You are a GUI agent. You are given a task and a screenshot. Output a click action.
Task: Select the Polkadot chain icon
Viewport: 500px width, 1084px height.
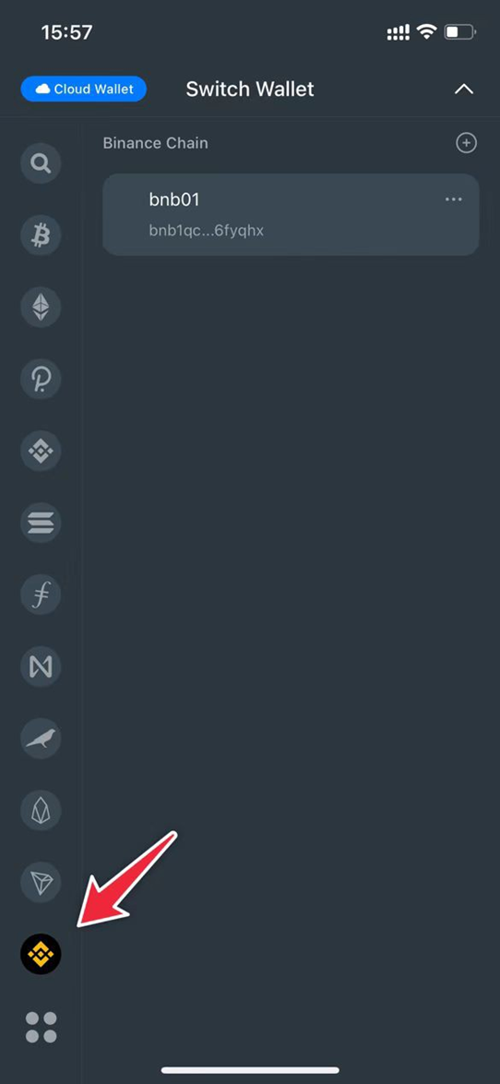pos(41,379)
